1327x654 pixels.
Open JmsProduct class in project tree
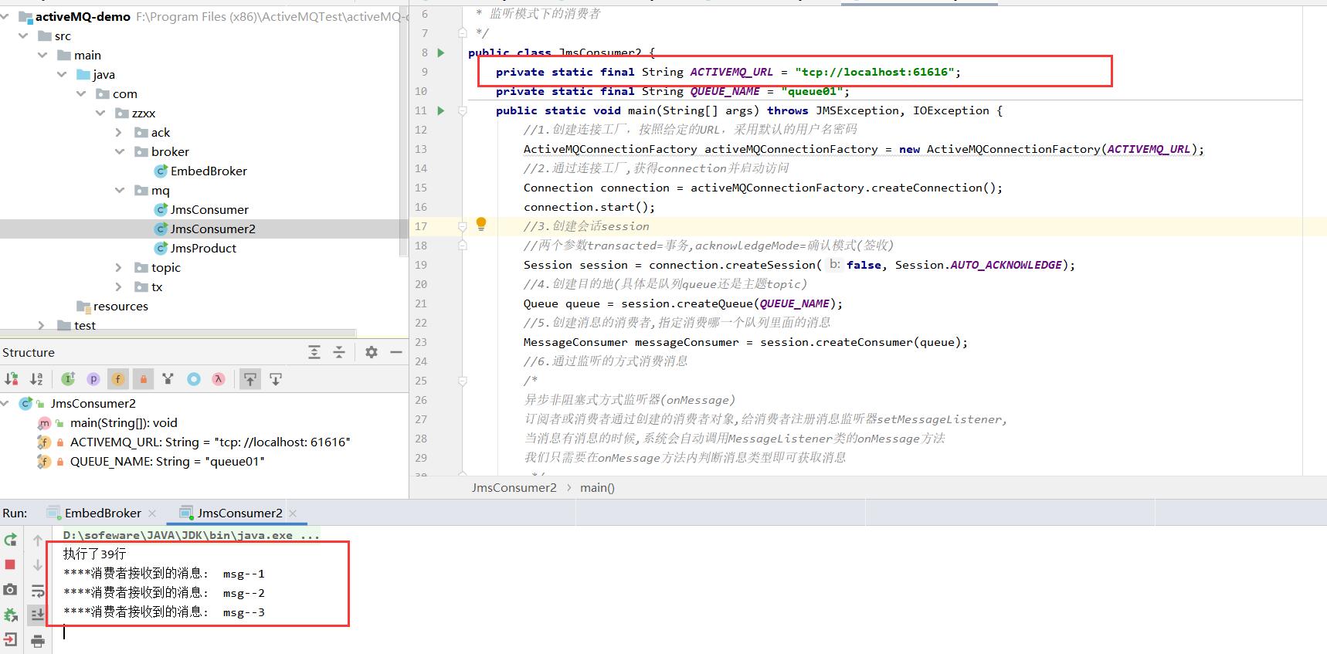[203, 248]
